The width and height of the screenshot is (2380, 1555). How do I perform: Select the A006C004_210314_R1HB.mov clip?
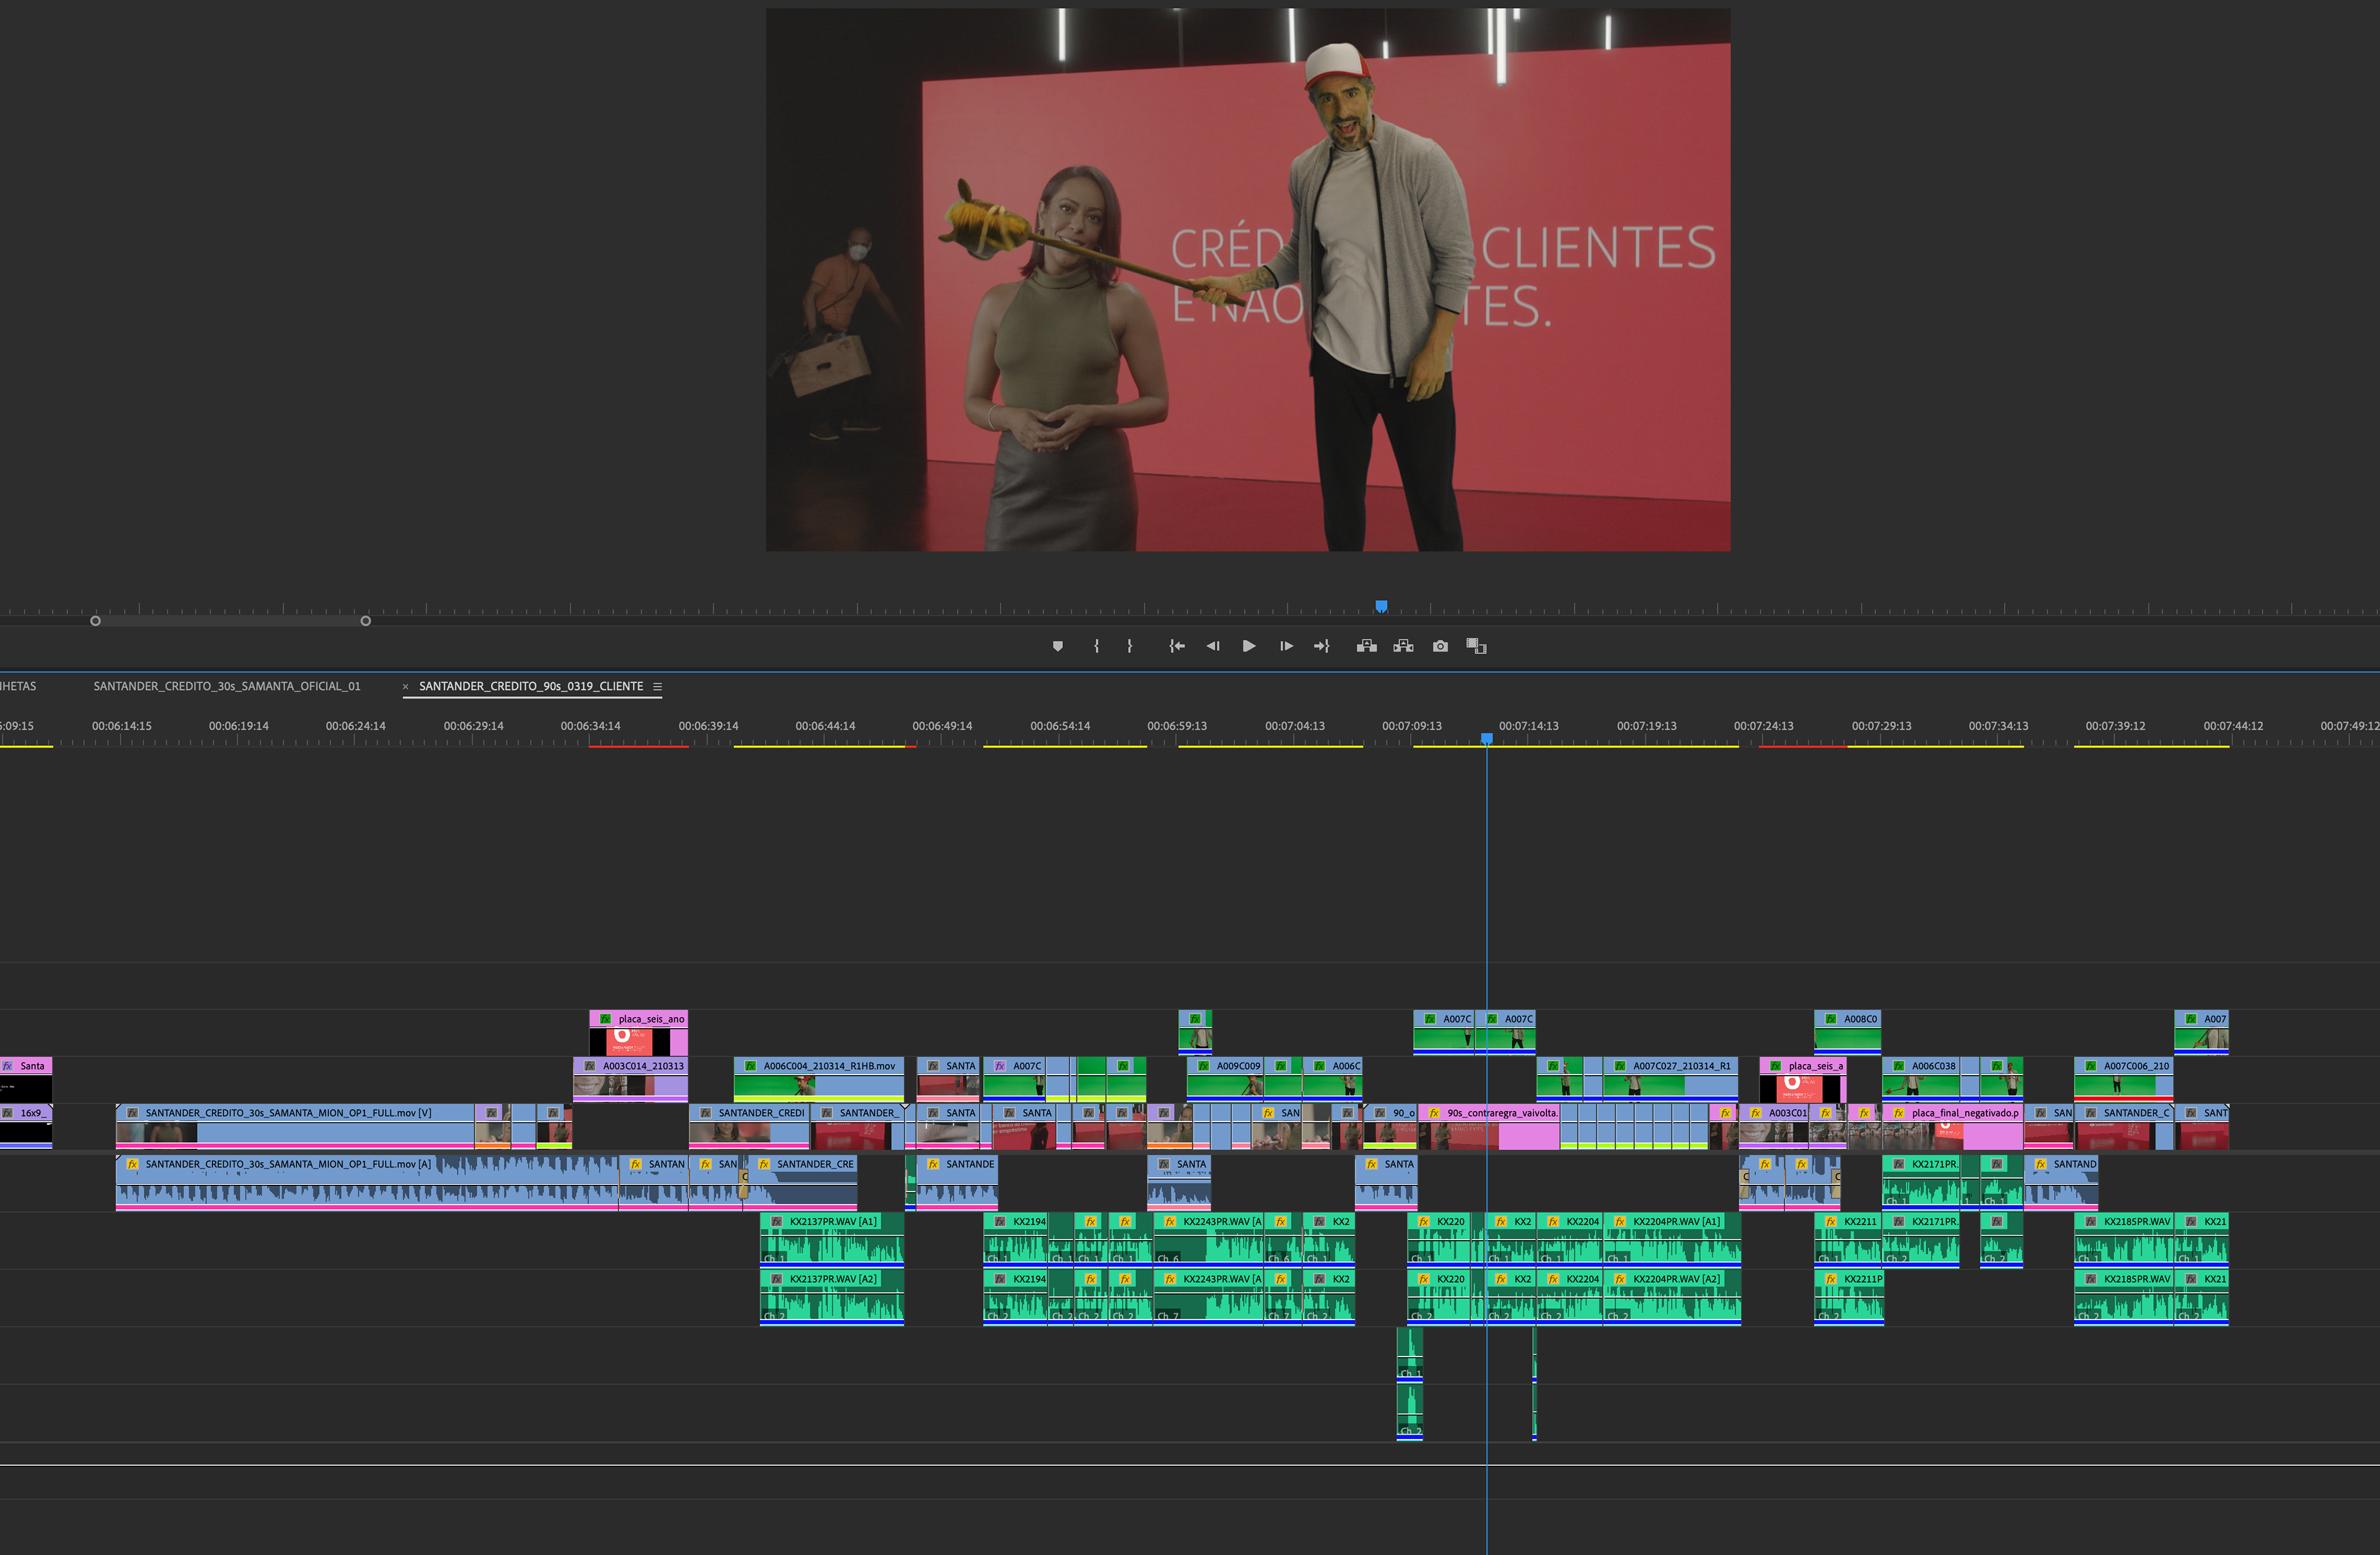pos(819,1079)
